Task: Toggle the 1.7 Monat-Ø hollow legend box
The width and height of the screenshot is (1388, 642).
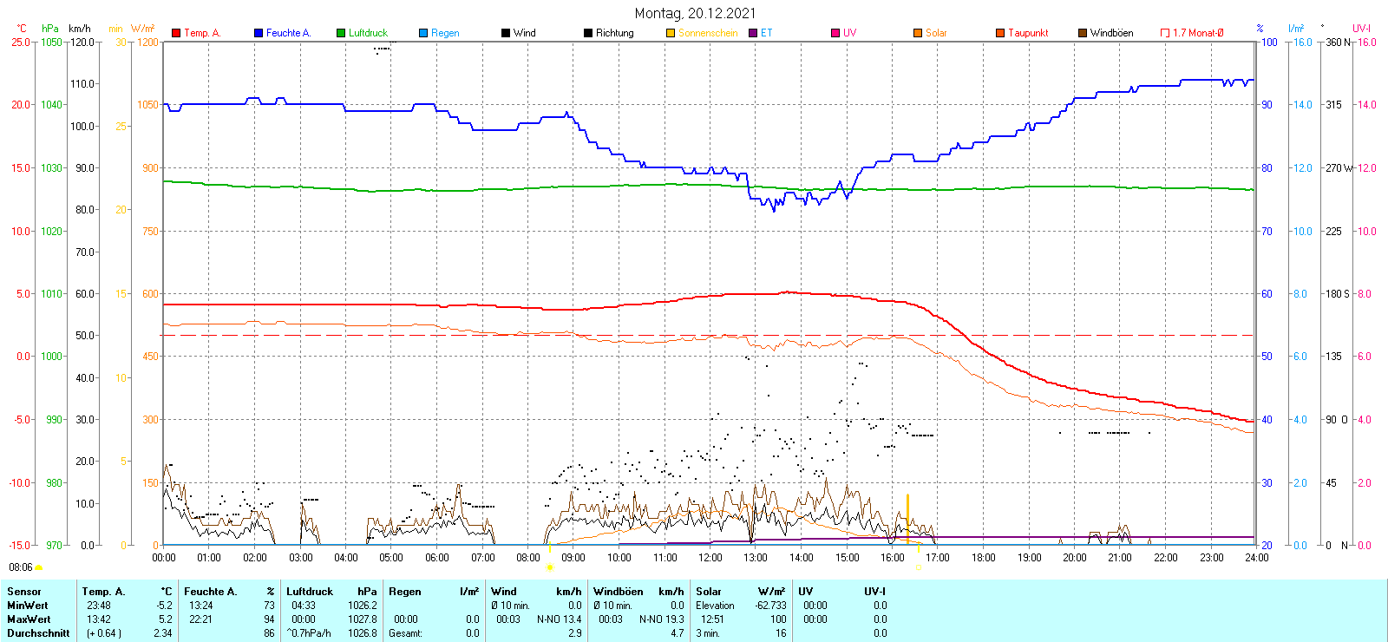Action: (1165, 33)
